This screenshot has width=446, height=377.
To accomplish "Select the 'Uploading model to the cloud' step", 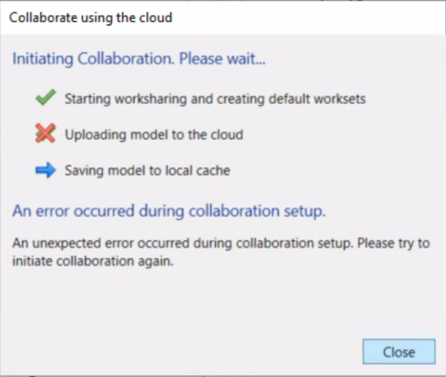I will click(x=153, y=135).
